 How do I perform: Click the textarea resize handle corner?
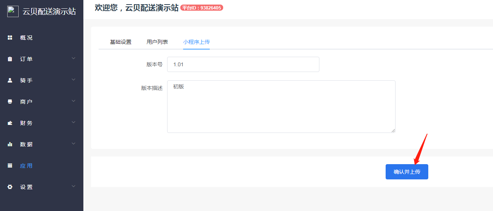point(393,131)
